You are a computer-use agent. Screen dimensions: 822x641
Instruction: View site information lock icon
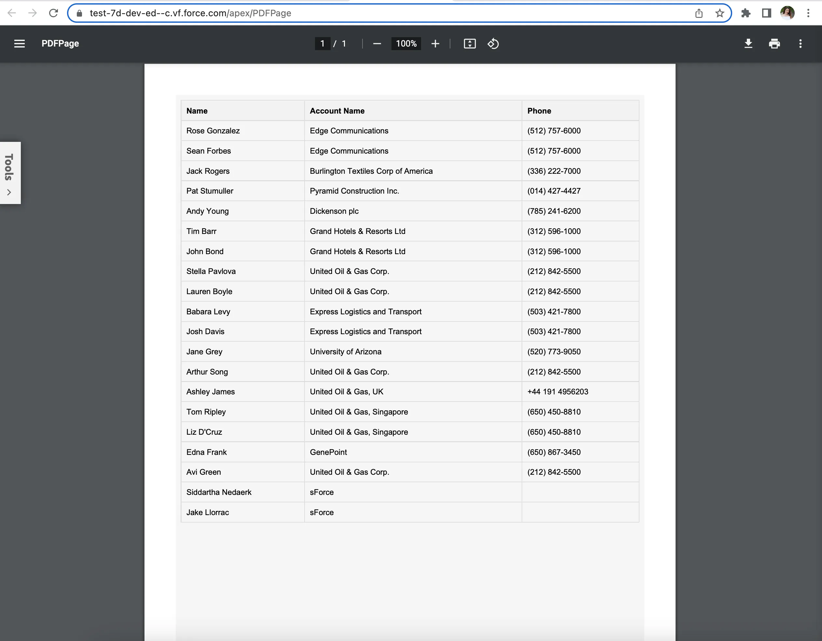79,13
